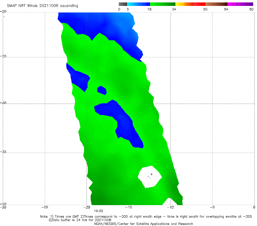The image size is (257, 226).
Task: Select the '18' color bar scale label
Action: [x=149, y=9]
